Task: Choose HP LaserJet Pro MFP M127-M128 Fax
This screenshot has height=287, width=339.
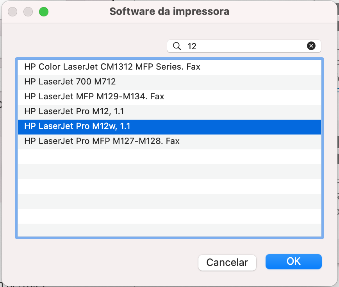Action: (102, 141)
